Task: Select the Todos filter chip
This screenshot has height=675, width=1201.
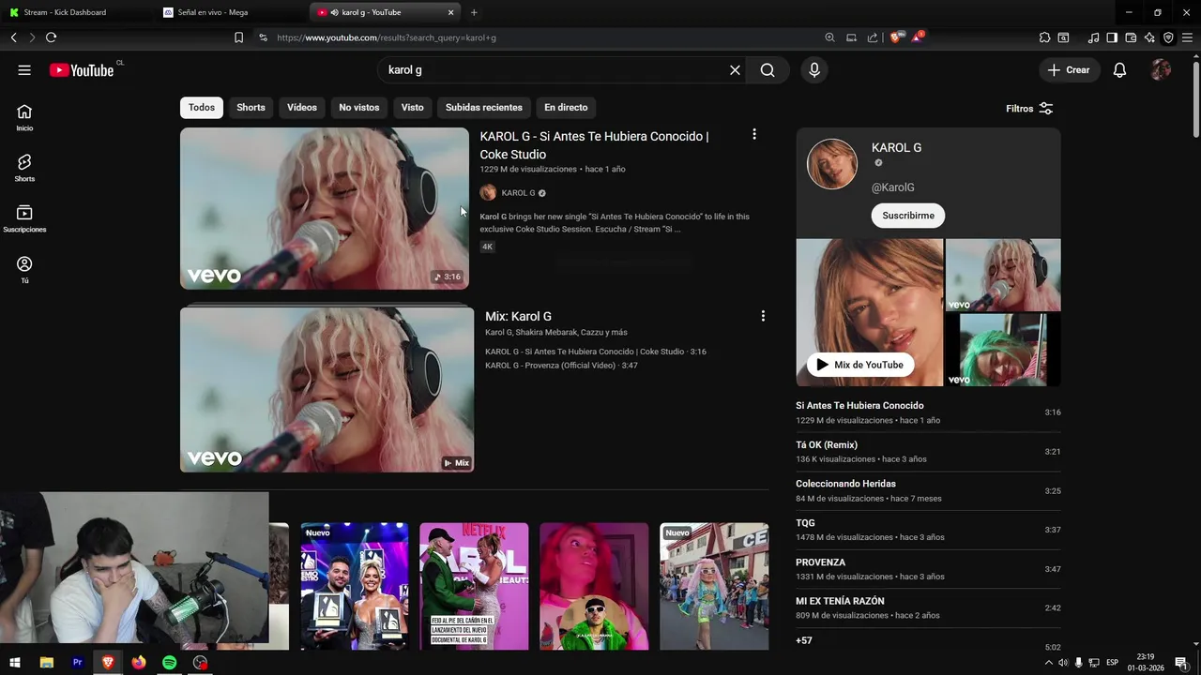Action: (202, 108)
